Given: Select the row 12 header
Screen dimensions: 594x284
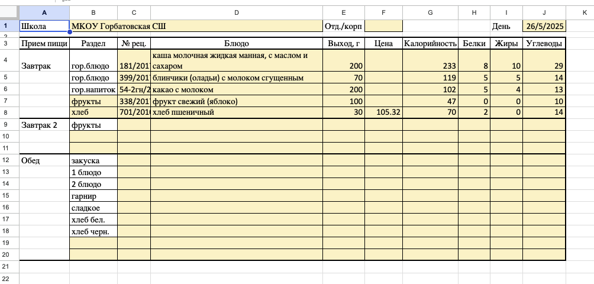Looking at the screenshot, I should point(9,160).
